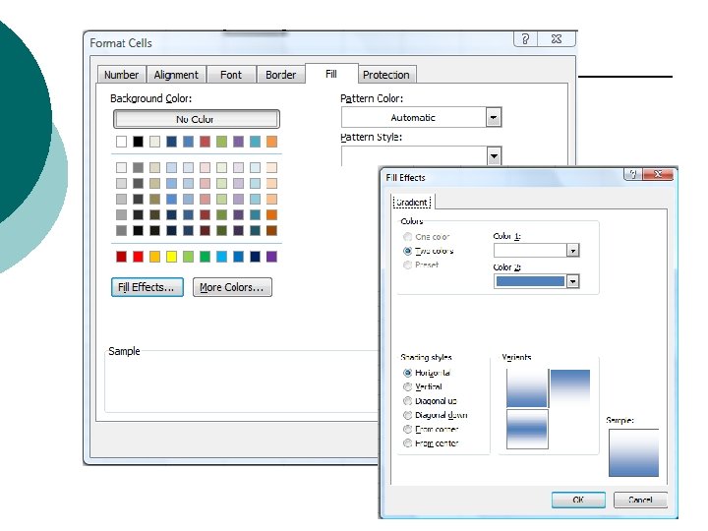
Task: Select the Gradient tab in Fill Effects
Action: click(412, 202)
